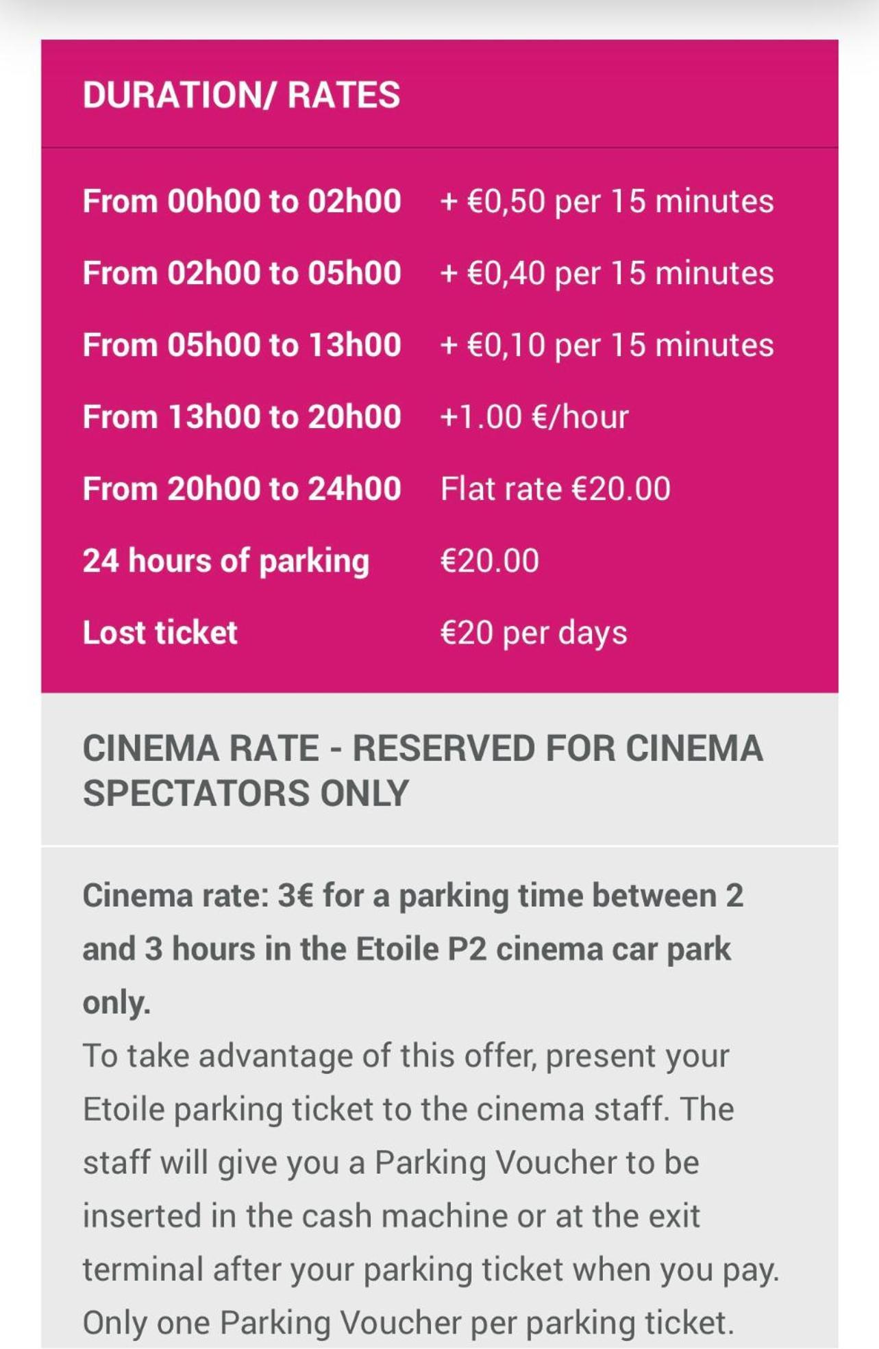879x1349 pixels.
Task: Click the €0,40 per 15 minutes rate
Action: click(x=607, y=273)
